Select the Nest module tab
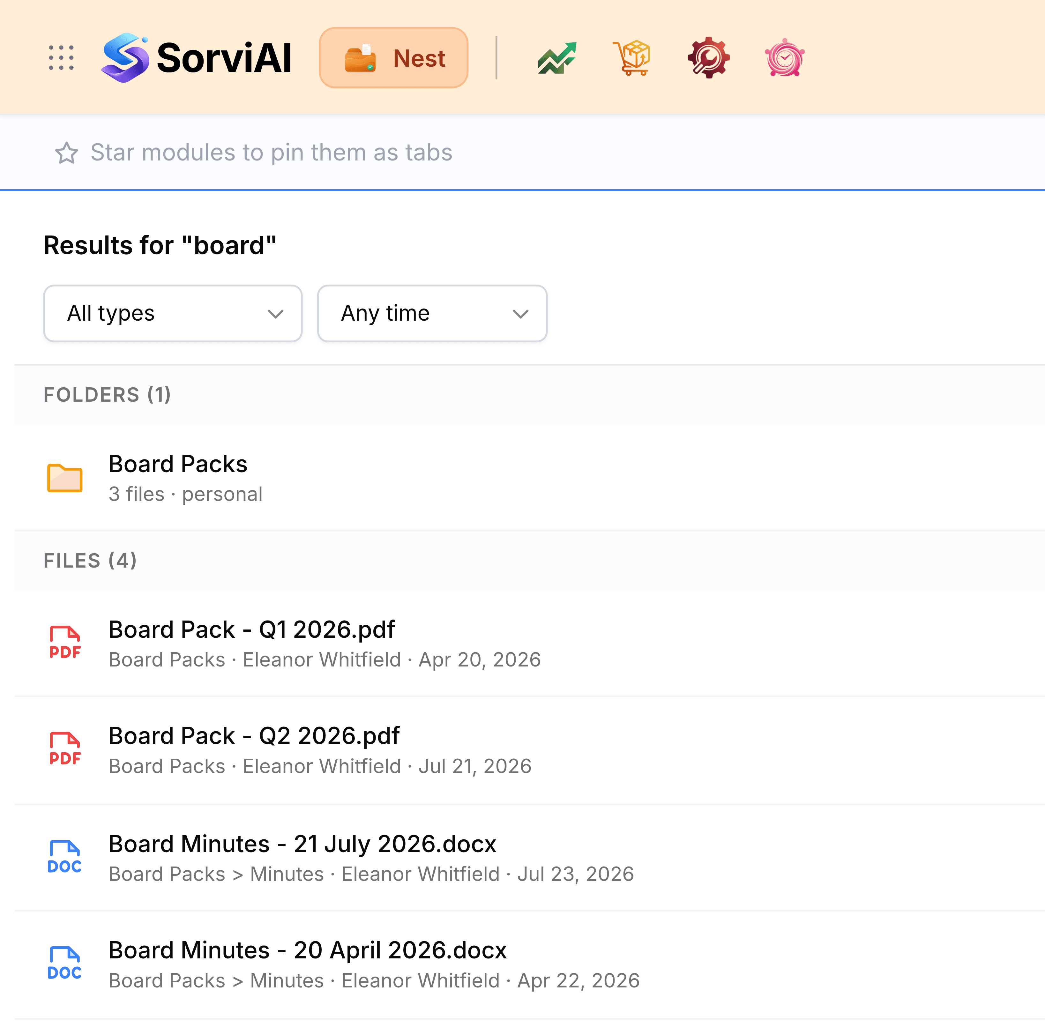1045x1027 pixels. pyautogui.click(x=393, y=58)
